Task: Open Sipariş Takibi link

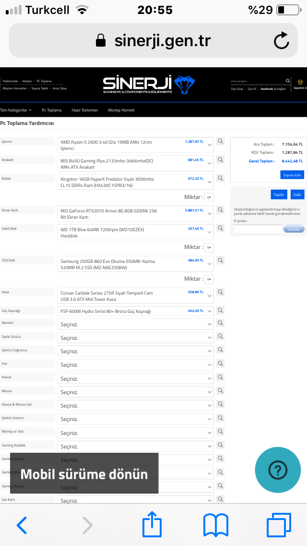Action: click(x=40, y=88)
